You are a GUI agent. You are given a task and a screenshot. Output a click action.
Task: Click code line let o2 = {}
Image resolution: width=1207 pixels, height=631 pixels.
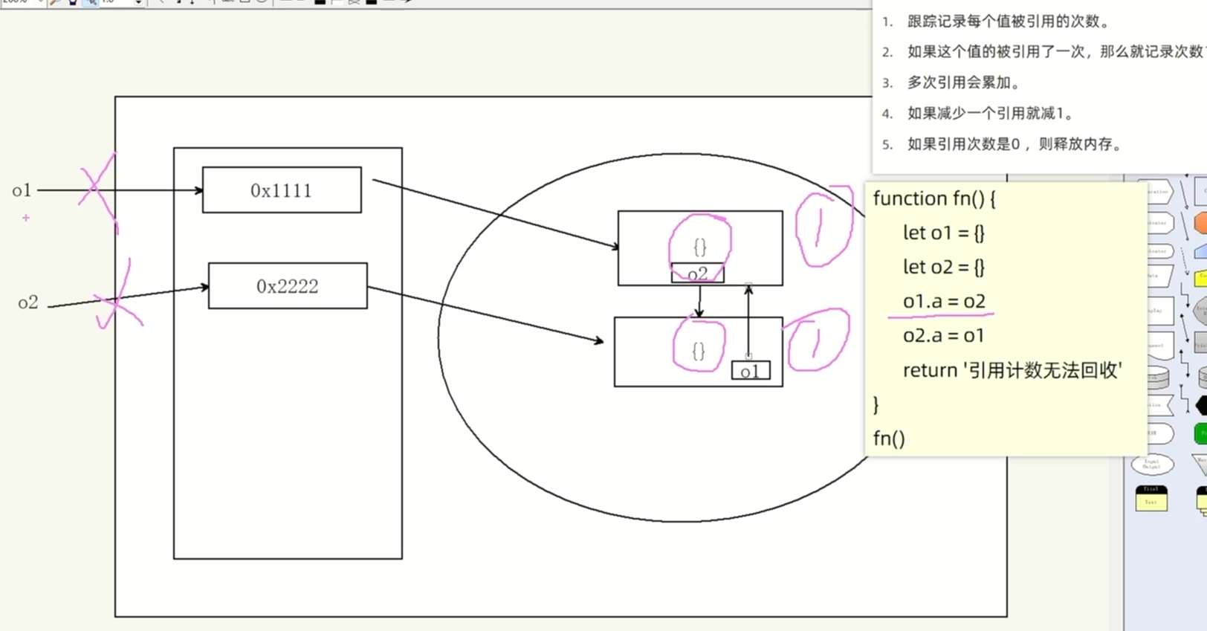point(944,267)
